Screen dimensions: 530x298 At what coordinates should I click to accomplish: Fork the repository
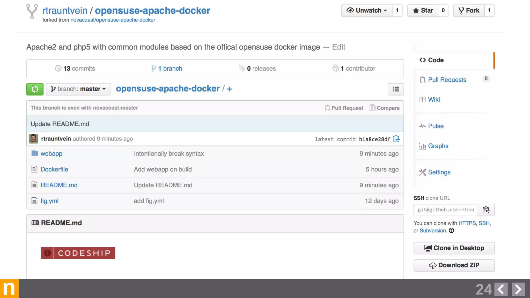point(469,11)
